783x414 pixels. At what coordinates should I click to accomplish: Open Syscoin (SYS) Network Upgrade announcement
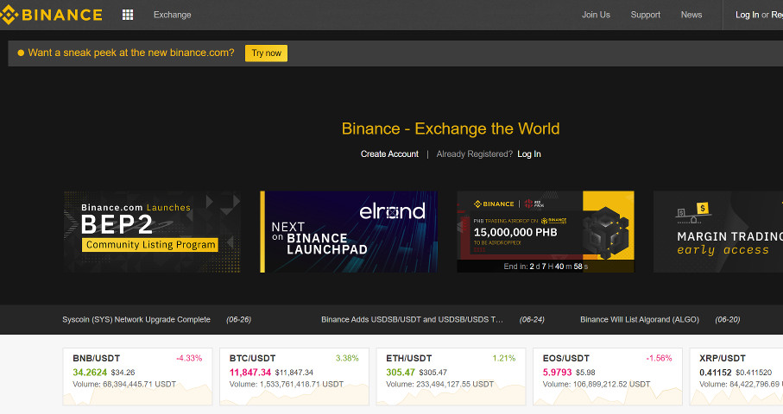pos(136,320)
